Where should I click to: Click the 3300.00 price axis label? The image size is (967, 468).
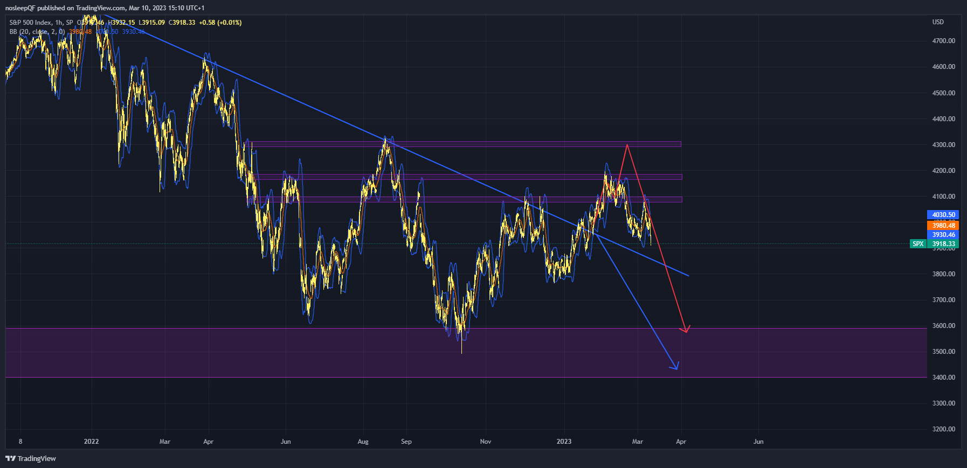point(943,403)
